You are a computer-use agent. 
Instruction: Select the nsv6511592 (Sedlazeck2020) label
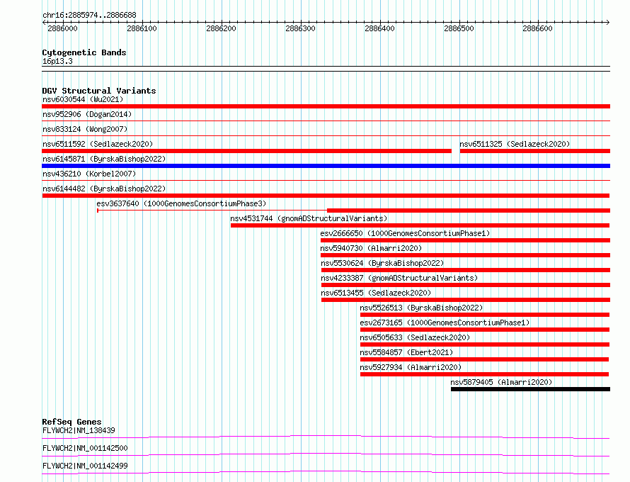coord(98,144)
